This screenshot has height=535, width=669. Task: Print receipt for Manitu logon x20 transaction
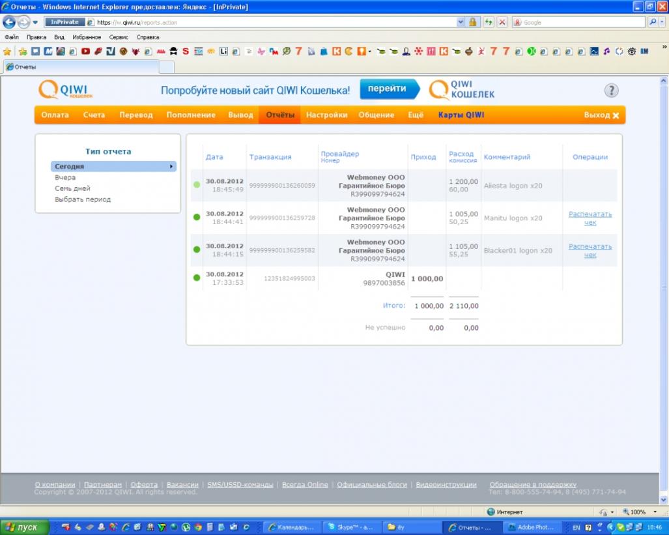tap(590, 218)
